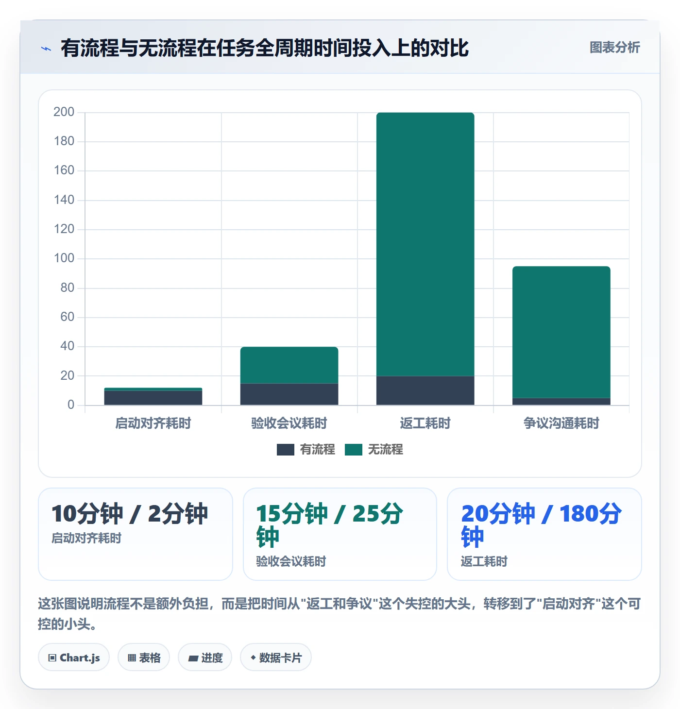This screenshot has height=709, width=680.
Task: Click the summary paragraph starting with 这张图说明流程
Action: [x=340, y=614]
